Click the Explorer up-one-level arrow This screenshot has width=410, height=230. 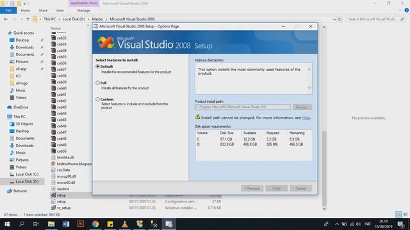(x=28, y=19)
